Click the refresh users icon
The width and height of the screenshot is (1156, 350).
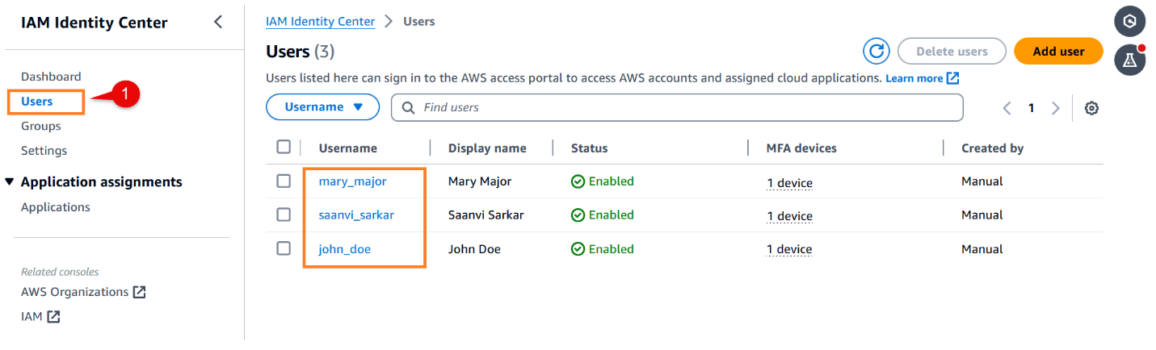(876, 52)
